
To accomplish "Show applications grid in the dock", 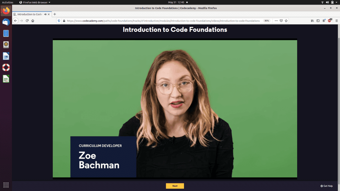I will point(6,185).
